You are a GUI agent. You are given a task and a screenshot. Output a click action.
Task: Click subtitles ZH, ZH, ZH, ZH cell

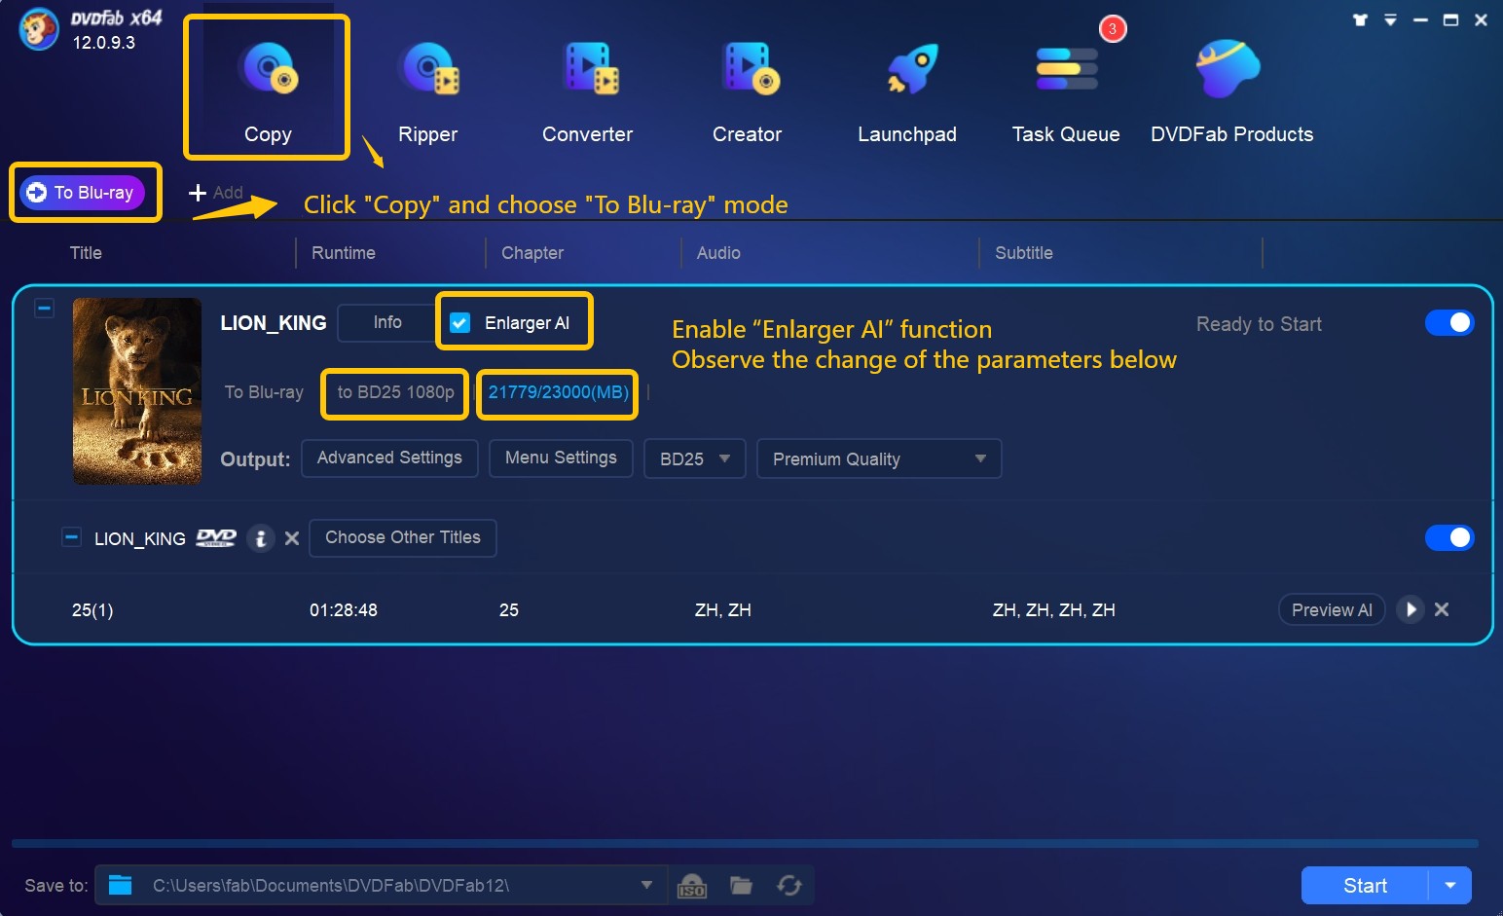(x=1054, y=610)
